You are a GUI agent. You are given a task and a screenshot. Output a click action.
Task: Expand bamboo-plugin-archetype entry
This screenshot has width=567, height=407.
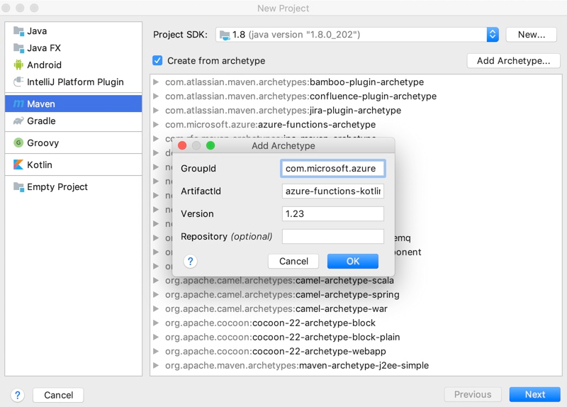pos(156,82)
